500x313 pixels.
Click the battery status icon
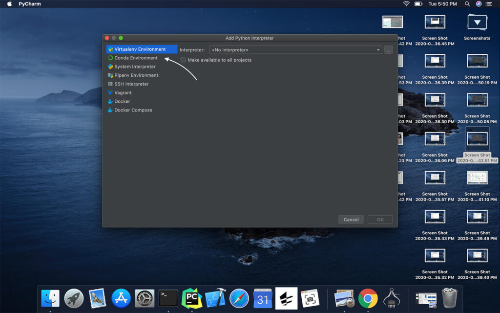click(418, 4)
